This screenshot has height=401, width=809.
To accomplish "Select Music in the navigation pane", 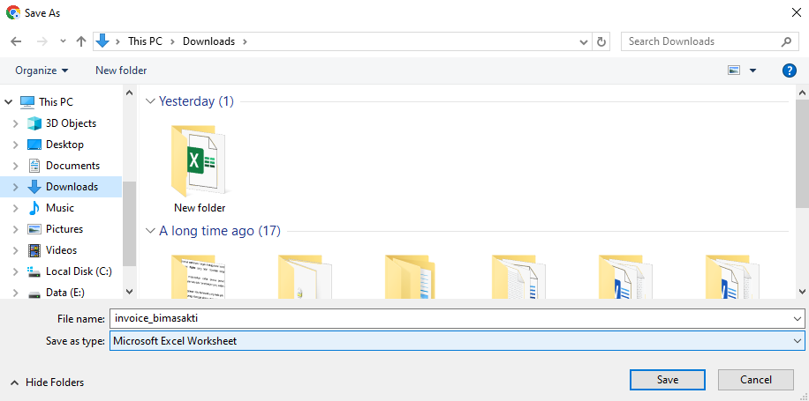I will click(x=59, y=208).
